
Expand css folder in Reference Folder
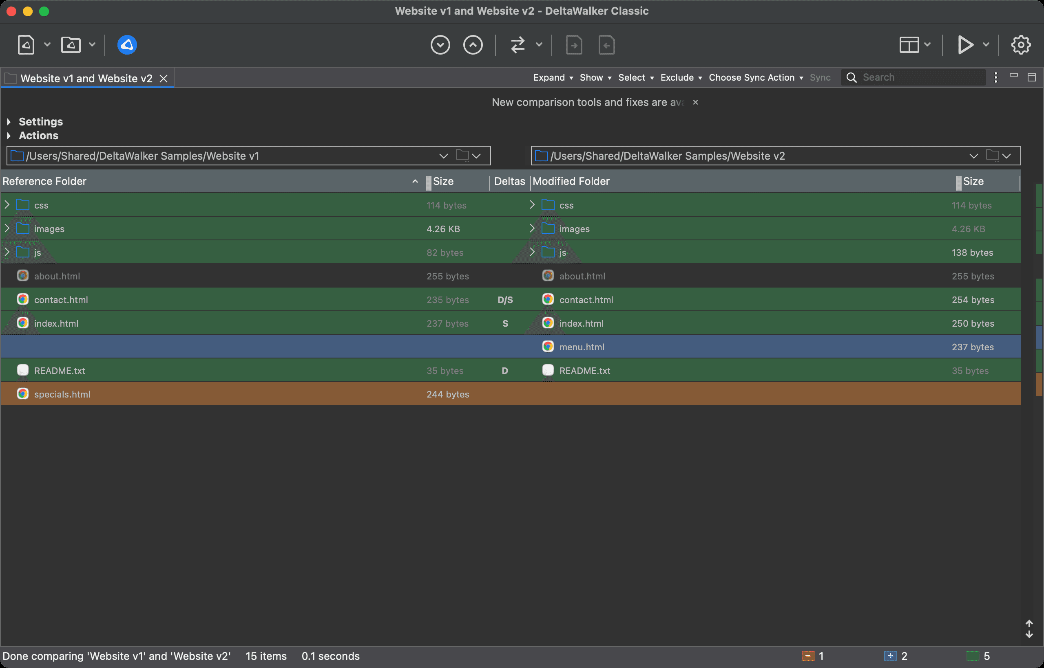7,205
